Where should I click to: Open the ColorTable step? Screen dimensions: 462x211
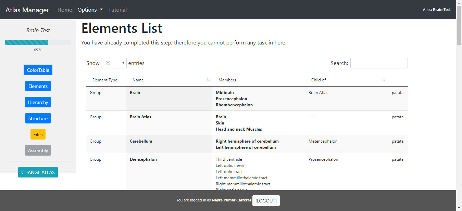point(38,70)
